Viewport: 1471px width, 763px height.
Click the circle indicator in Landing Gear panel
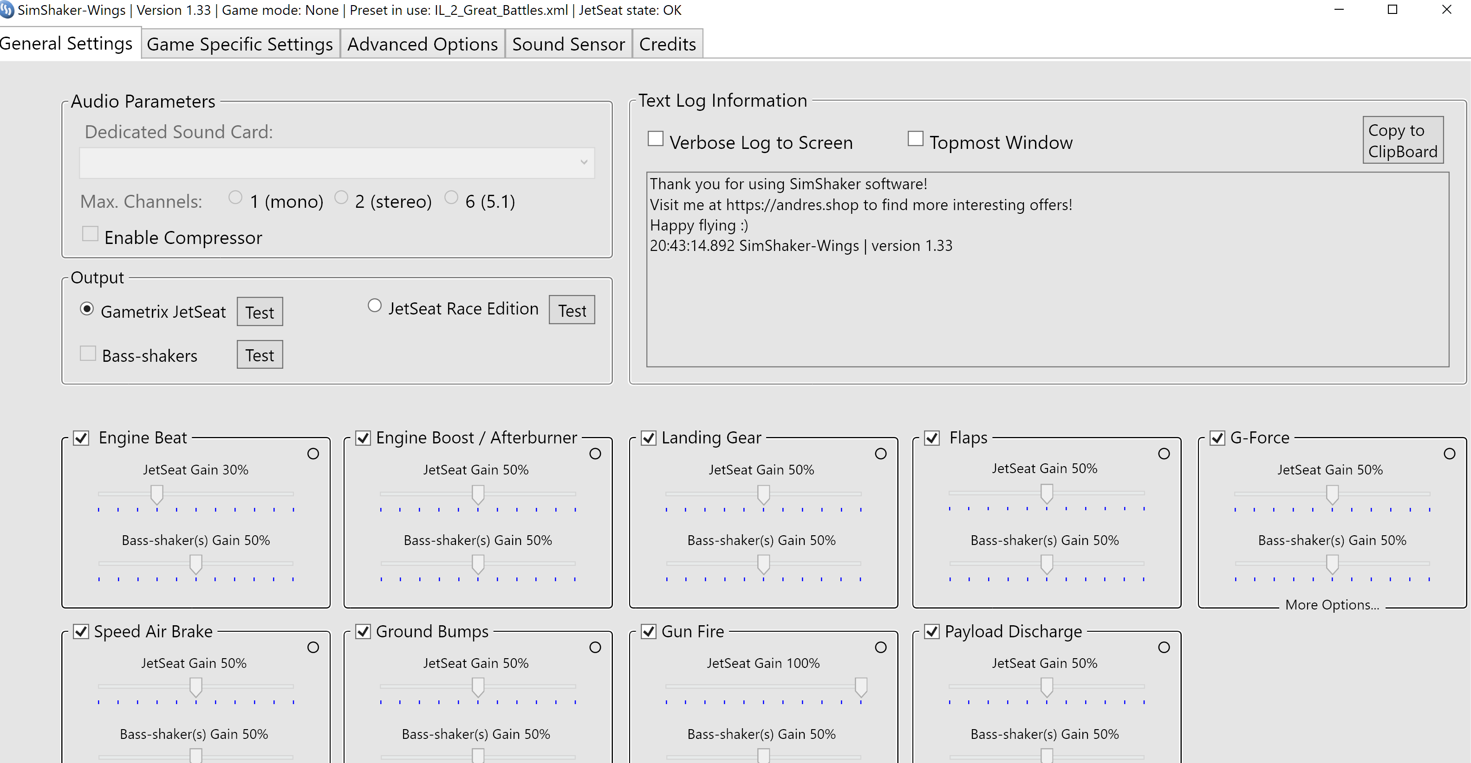click(x=880, y=454)
